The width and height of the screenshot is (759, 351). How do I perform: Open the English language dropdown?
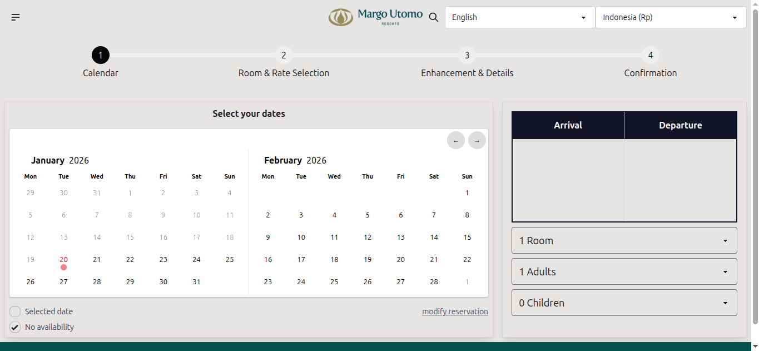pos(518,17)
